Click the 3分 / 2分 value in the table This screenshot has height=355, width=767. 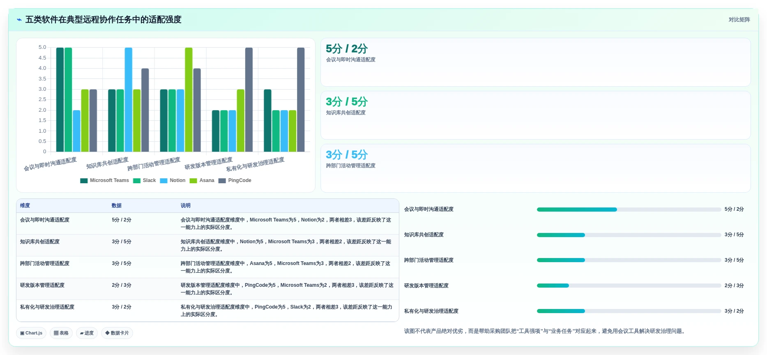tap(122, 307)
